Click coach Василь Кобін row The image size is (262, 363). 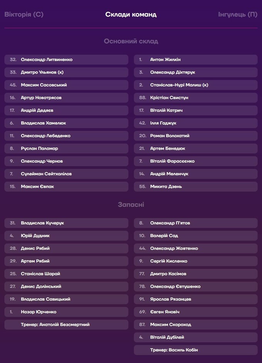click(196, 350)
